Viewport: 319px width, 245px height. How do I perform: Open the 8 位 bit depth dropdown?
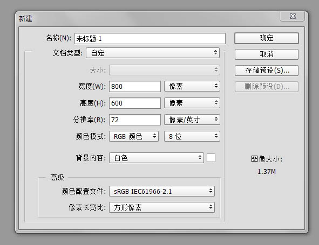(192, 136)
